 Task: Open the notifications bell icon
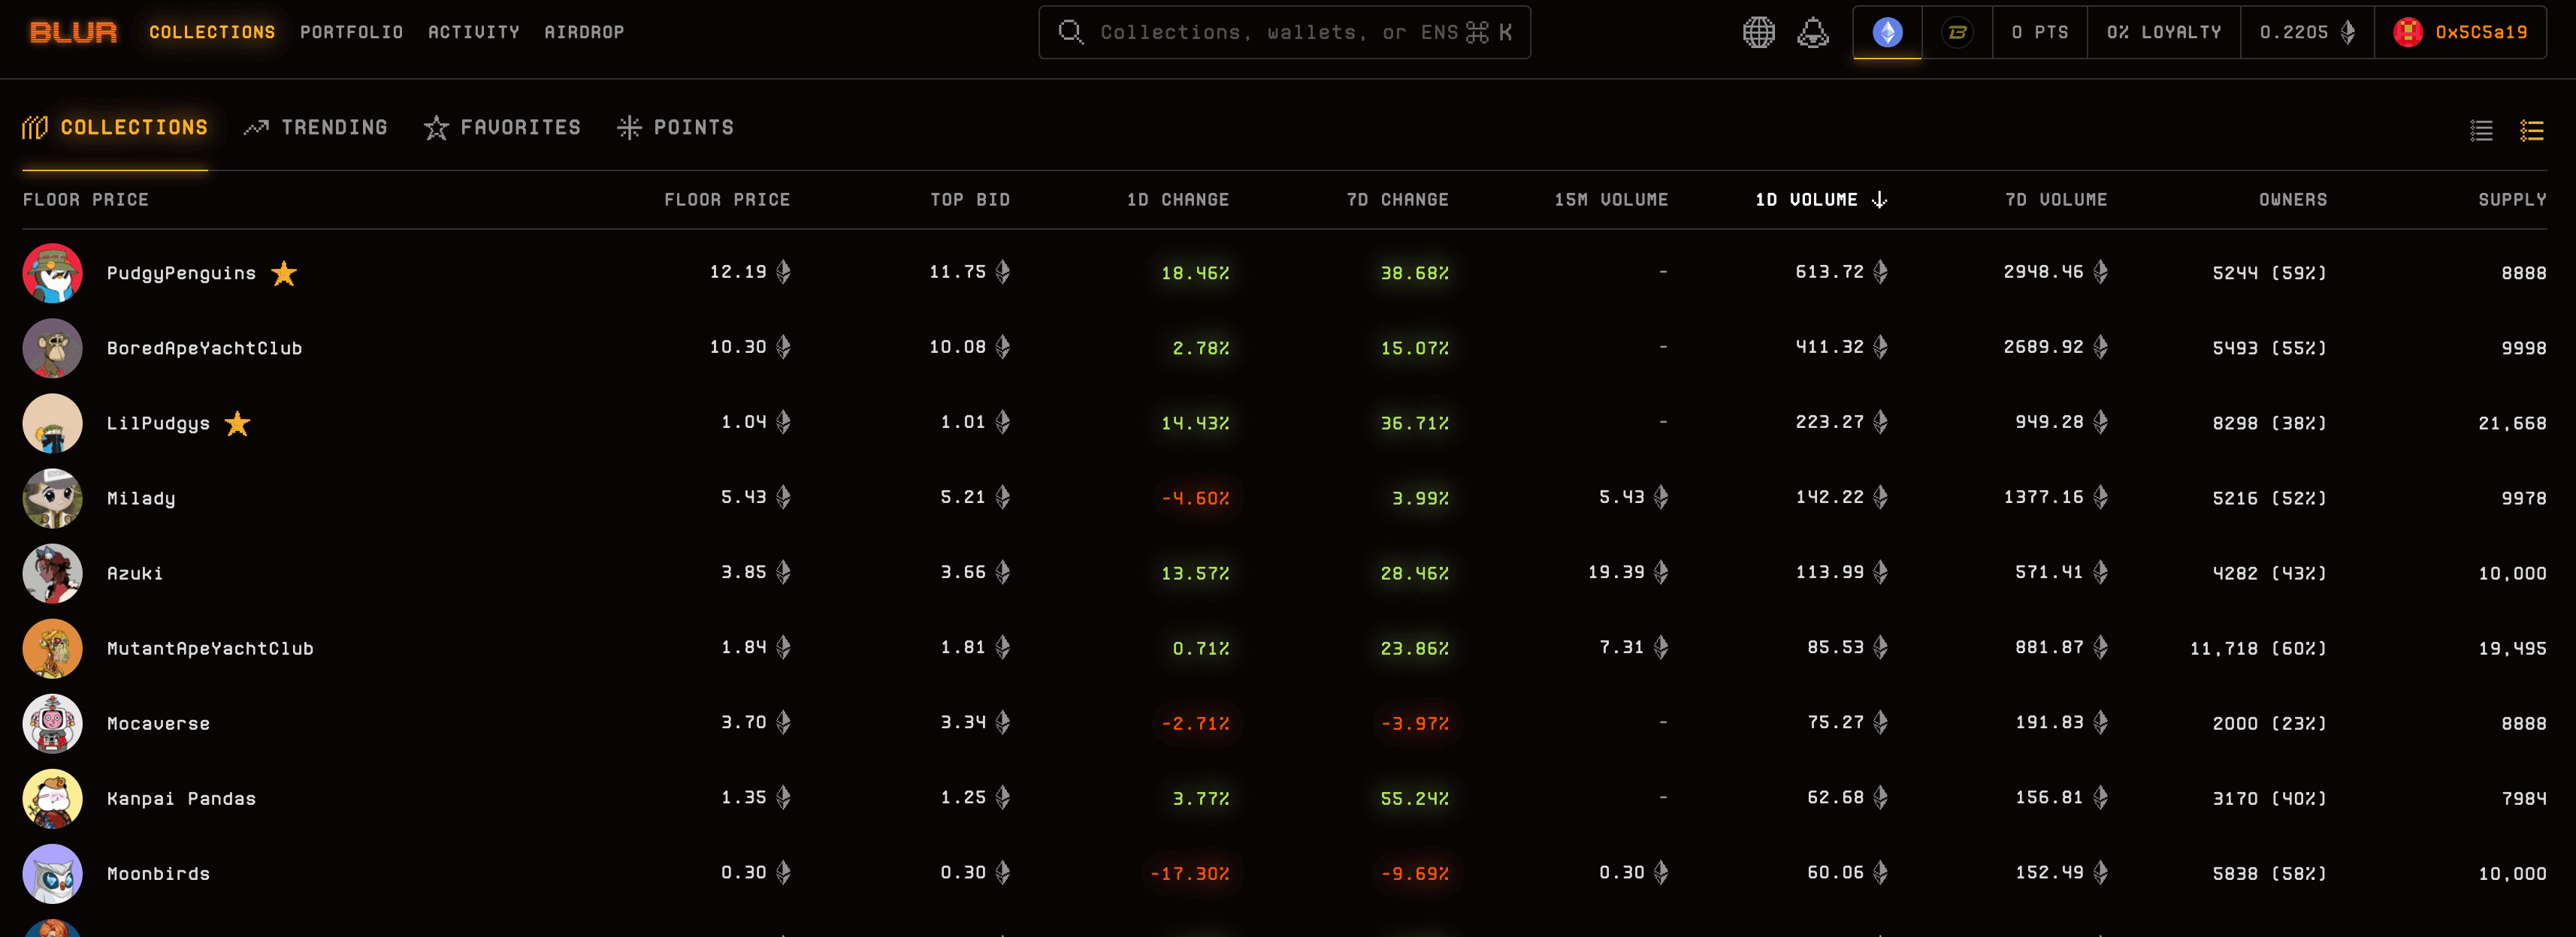tap(1812, 32)
